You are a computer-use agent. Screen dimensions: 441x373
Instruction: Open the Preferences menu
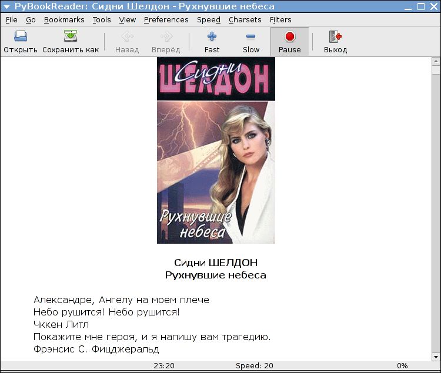click(166, 19)
